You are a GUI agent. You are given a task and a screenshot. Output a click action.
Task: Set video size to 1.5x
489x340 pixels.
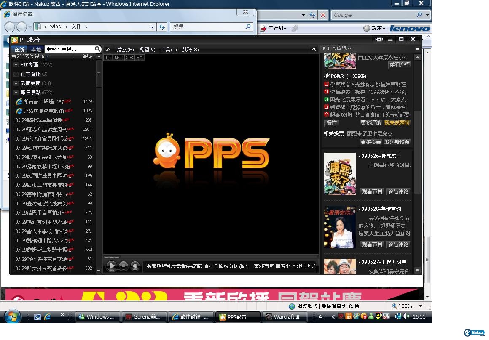(118, 58)
